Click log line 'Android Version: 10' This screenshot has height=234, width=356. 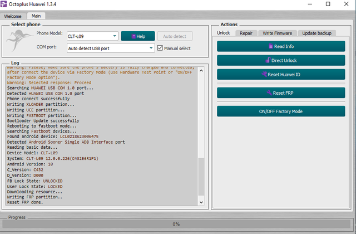[x=30, y=164]
